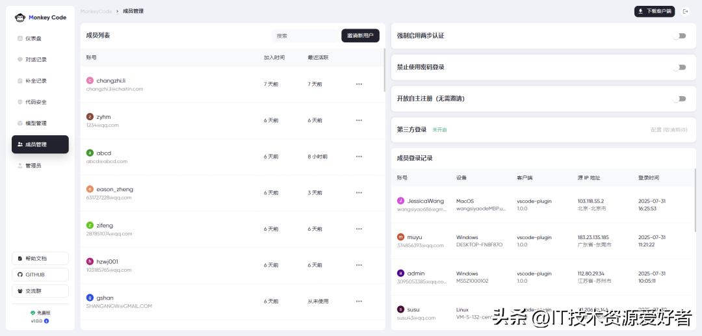The height and width of the screenshot is (336, 702).
Task: Click the 加入时间 column header
Action: click(274, 58)
